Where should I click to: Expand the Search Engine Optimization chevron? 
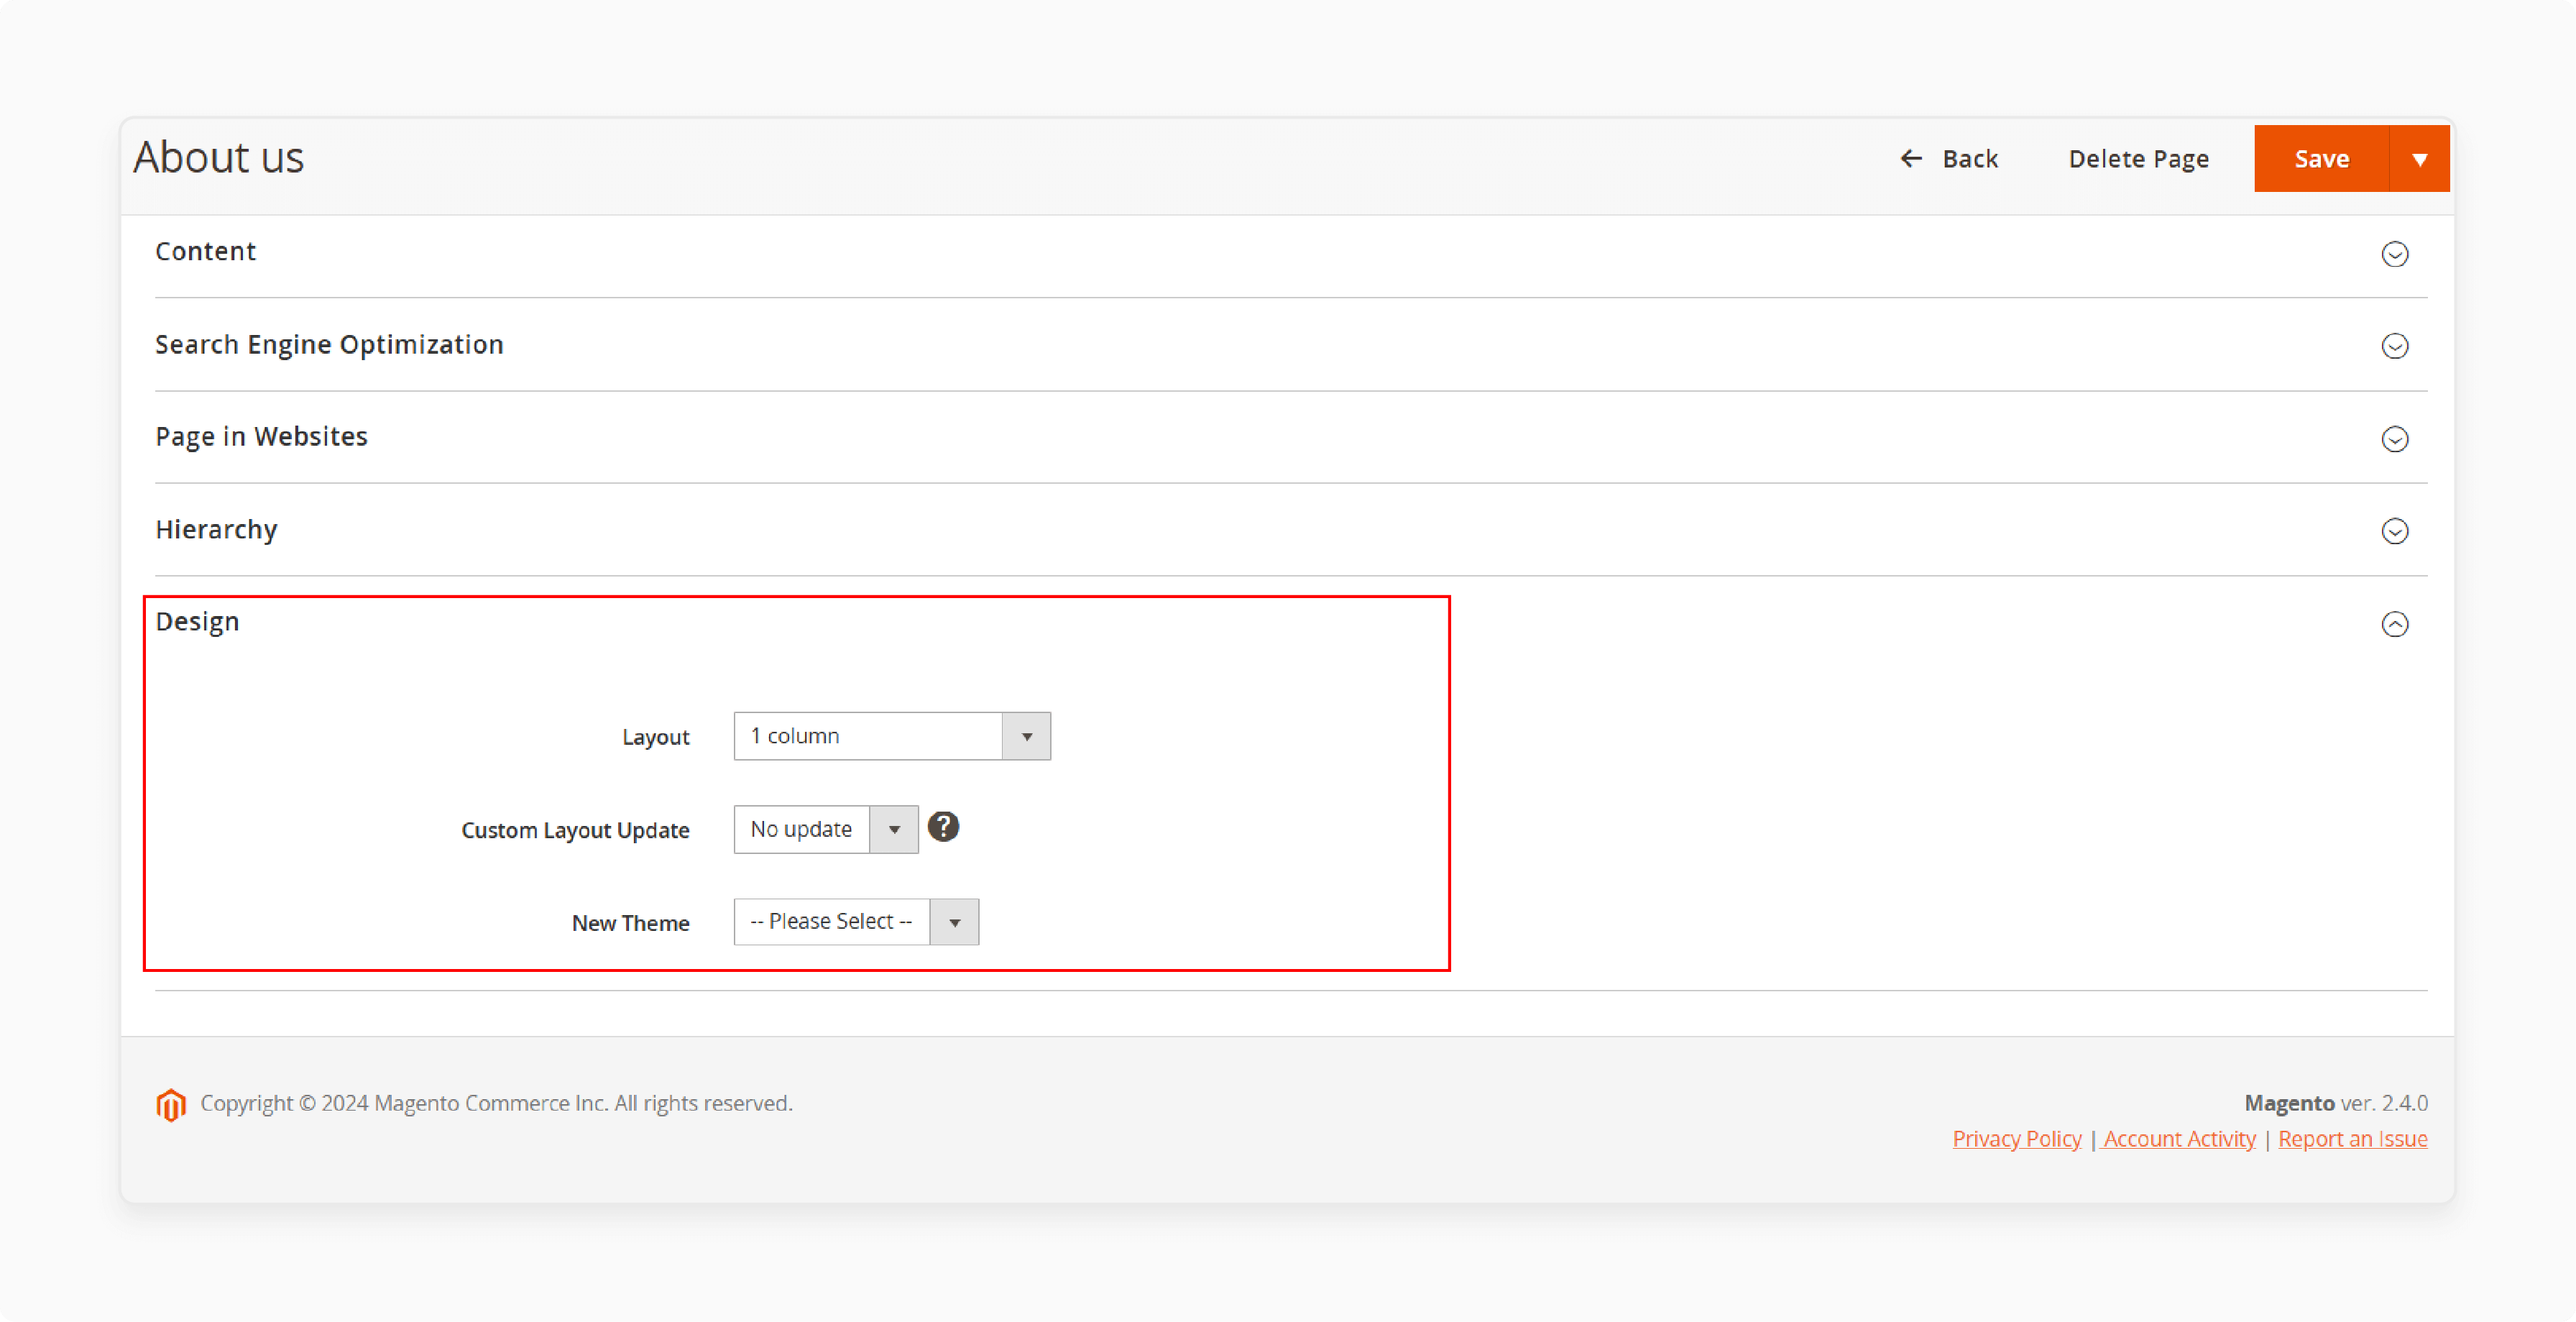point(2394,346)
